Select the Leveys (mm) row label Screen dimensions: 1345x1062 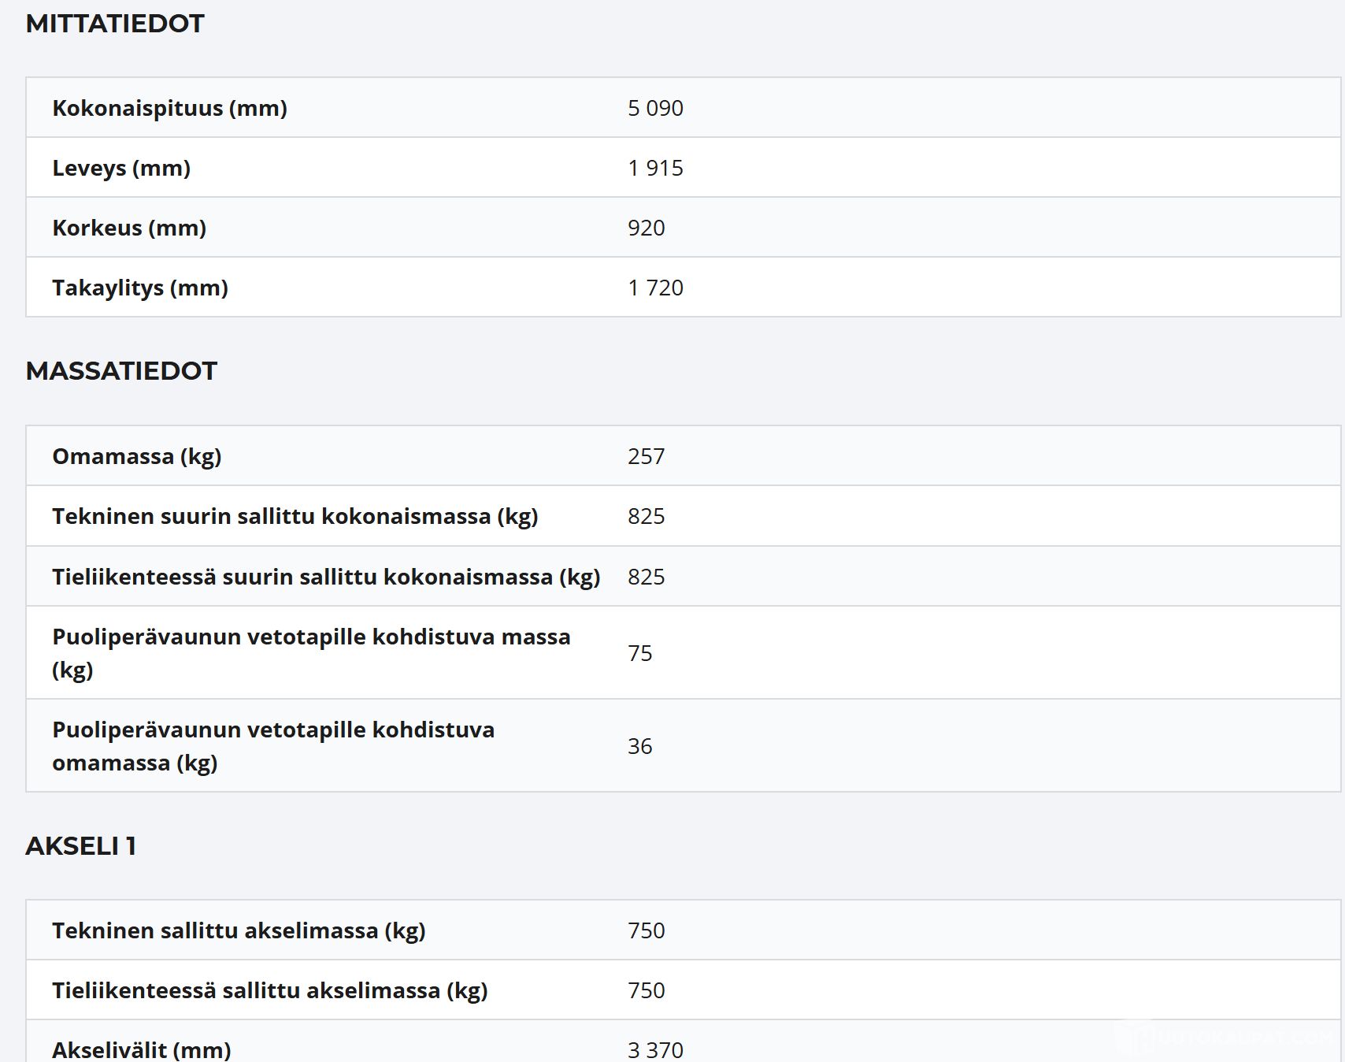pyautogui.click(x=121, y=168)
